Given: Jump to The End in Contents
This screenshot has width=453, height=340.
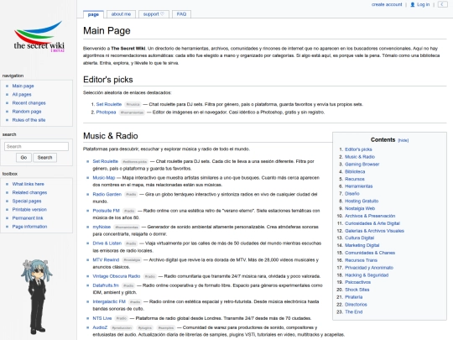Looking at the screenshot, I should [354, 312].
